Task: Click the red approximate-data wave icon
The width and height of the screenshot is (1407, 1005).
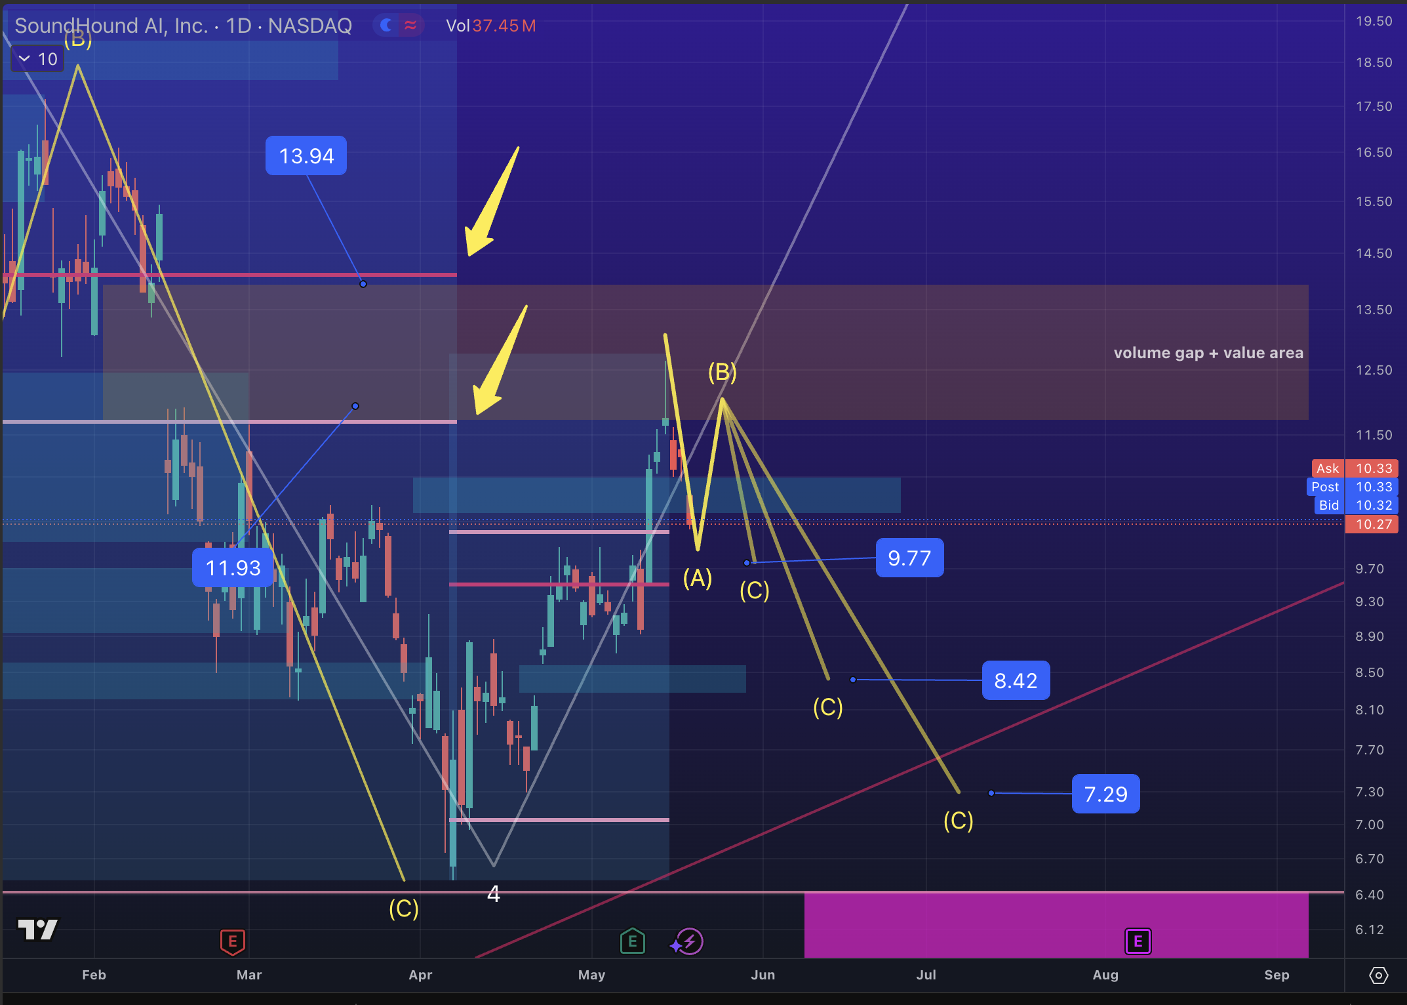Action: [x=410, y=26]
